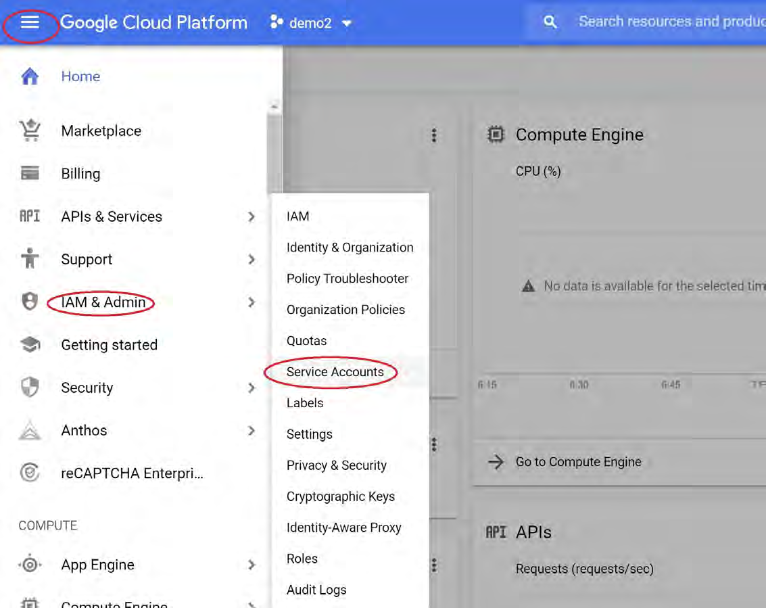The height and width of the screenshot is (608, 766).
Task: Open Cryptographic Keys from submenu
Action: click(x=341, y=496)
